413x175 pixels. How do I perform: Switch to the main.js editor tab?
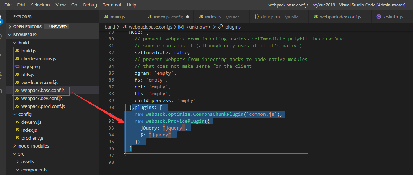(117, 17)
